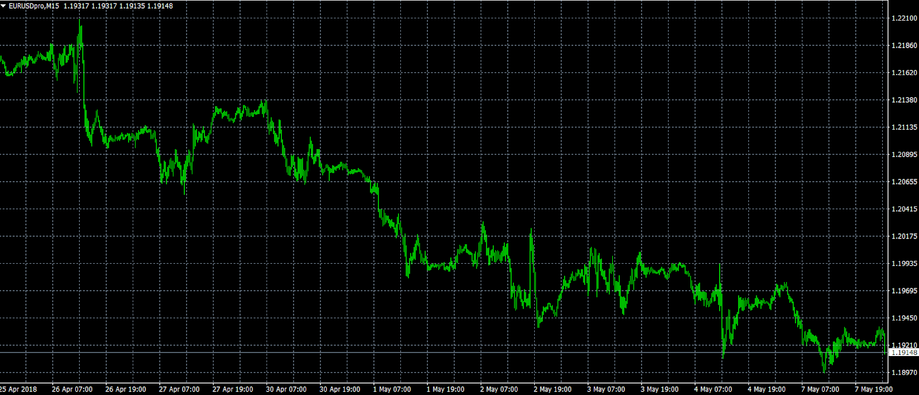Click the 1.19695 price scale label
Viewport: 919px width, 395px height.
(x=904, y=291)
